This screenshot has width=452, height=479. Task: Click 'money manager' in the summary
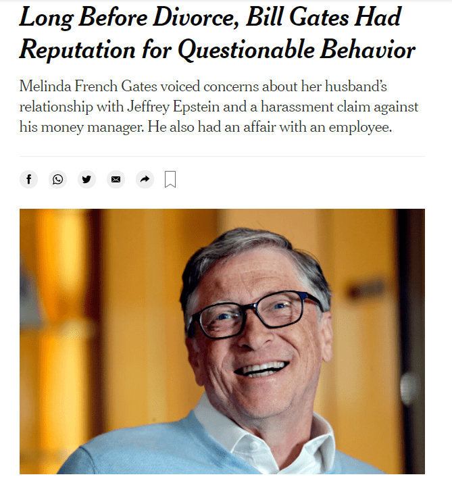(93, 127)
